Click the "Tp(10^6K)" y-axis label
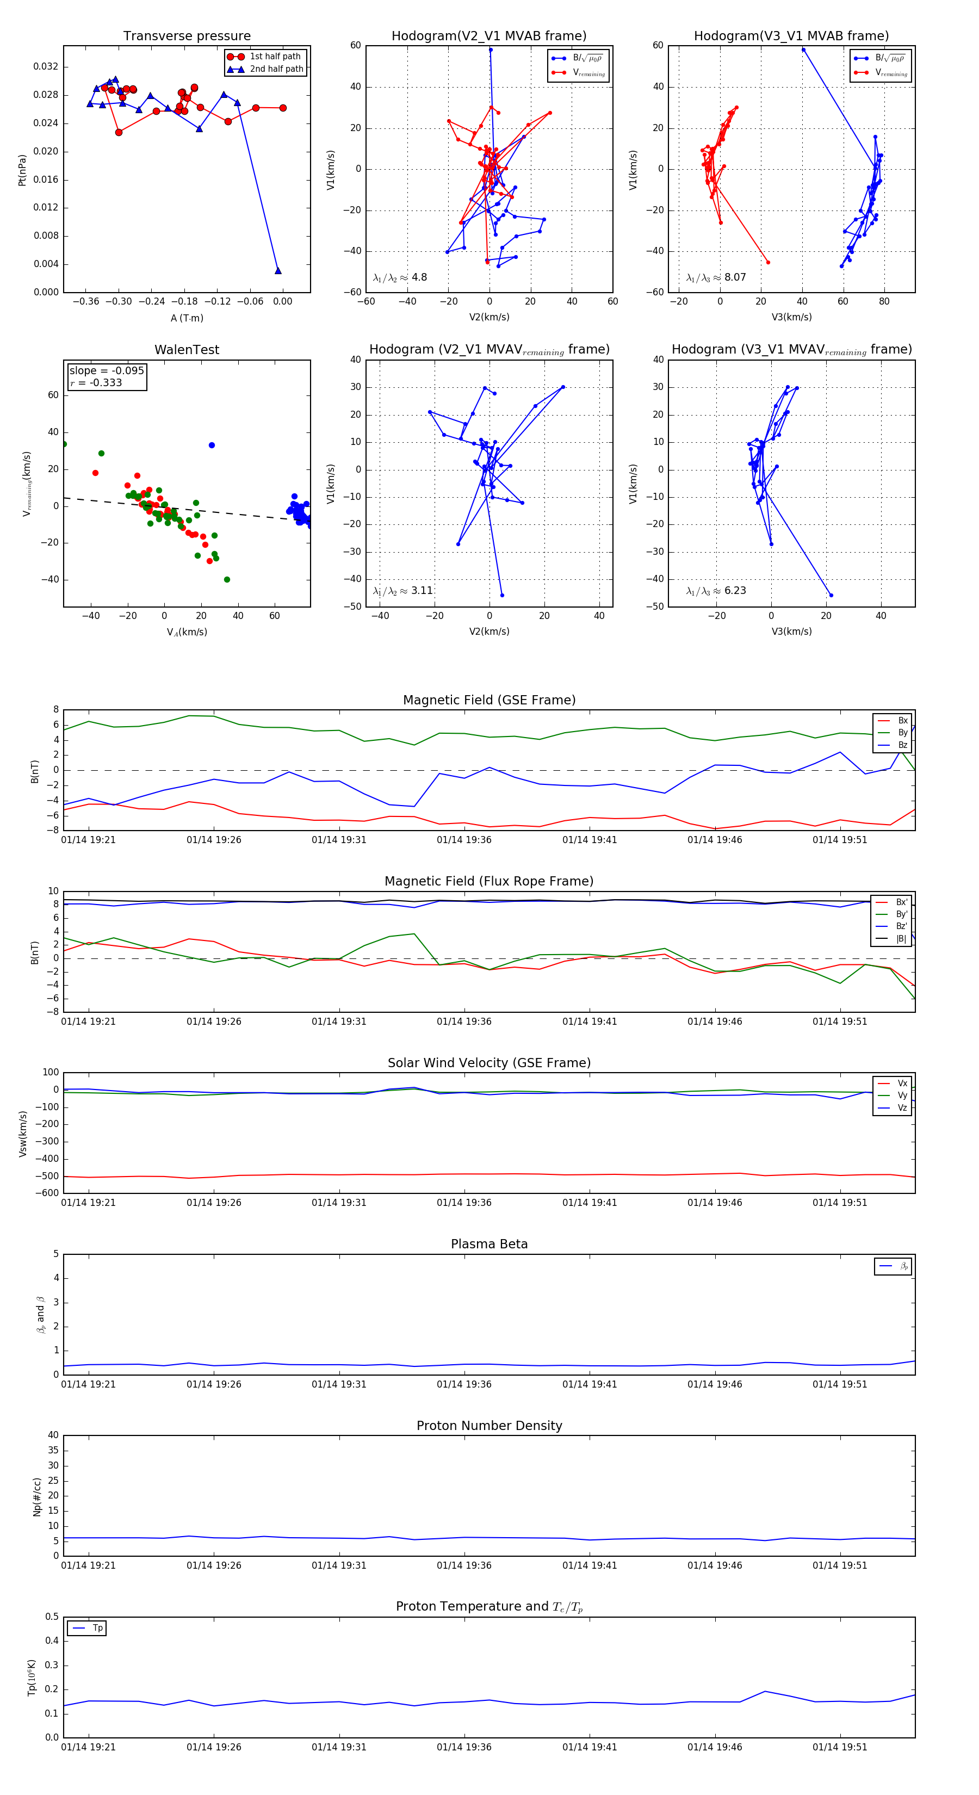979x1795 pixels. coord(32,1678)
